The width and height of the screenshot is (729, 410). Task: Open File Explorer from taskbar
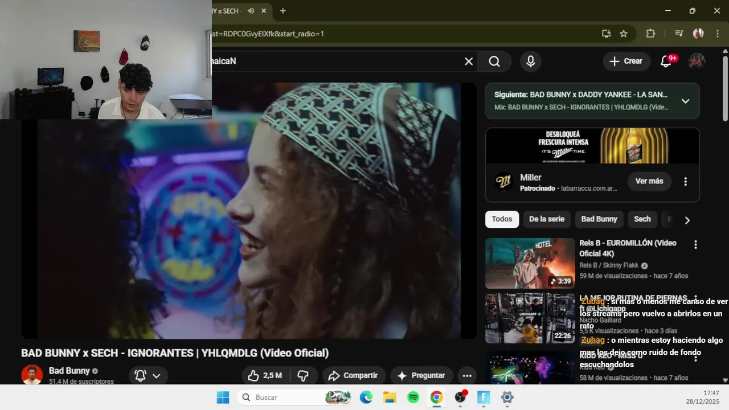(390, 397)
